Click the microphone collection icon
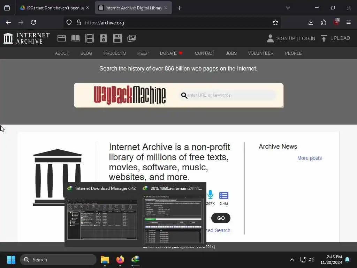This screenshot has height=268, width=357. (210, 195)
